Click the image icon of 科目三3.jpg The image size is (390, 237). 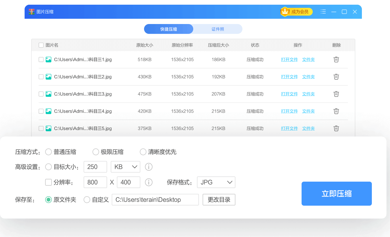pos(49,94)
